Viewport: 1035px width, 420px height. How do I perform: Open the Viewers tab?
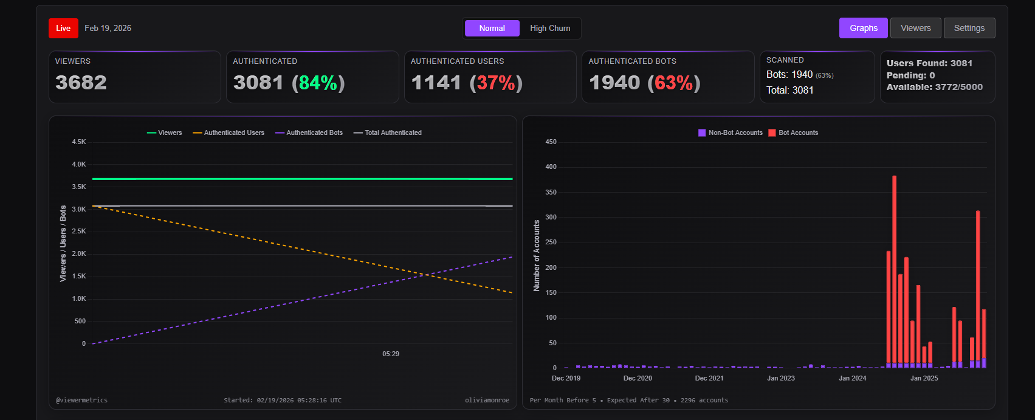point(915,28)
